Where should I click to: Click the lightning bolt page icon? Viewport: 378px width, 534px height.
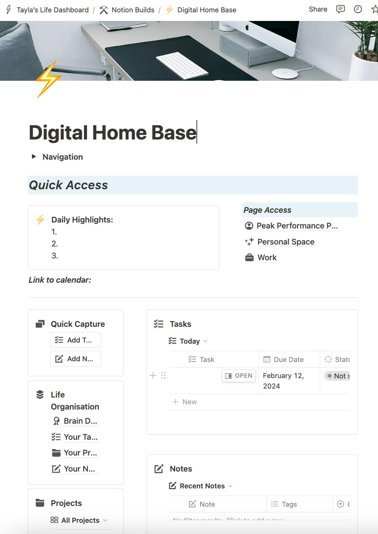[x=48, y=79]
